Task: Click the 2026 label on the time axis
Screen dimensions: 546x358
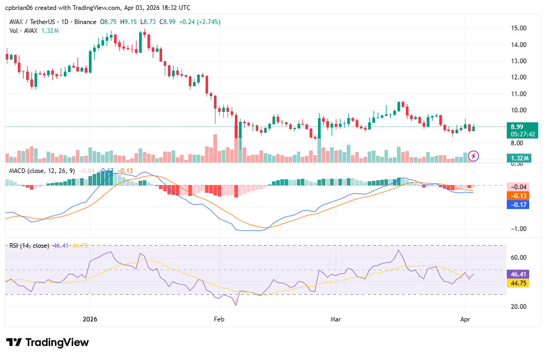Action: pos(89,319)
